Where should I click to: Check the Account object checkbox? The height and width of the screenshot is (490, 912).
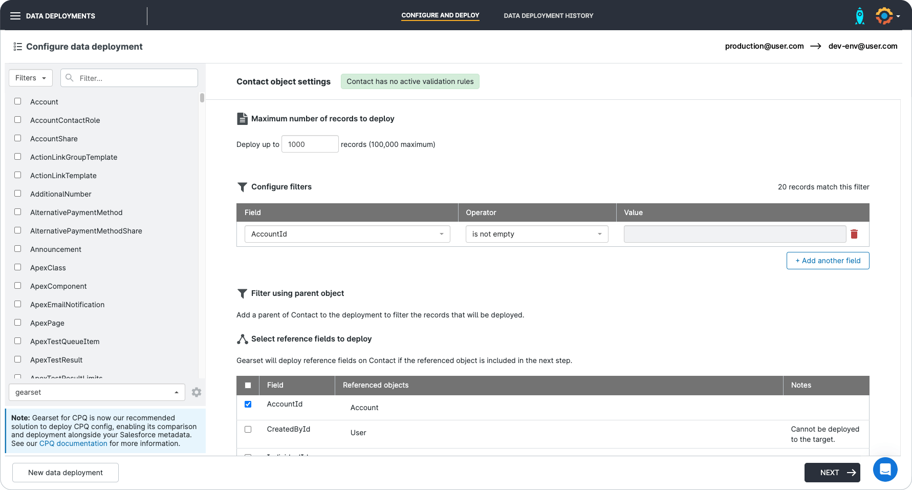tap(17, 101)
